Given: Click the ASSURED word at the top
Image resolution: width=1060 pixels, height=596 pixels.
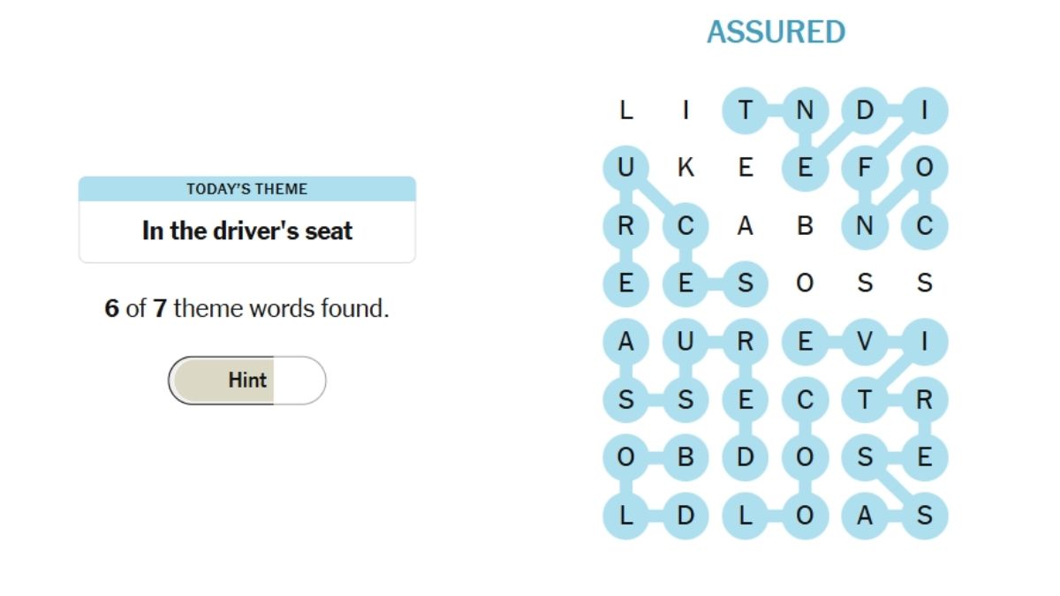Looking at the screenshot, I should coord(776,33).
